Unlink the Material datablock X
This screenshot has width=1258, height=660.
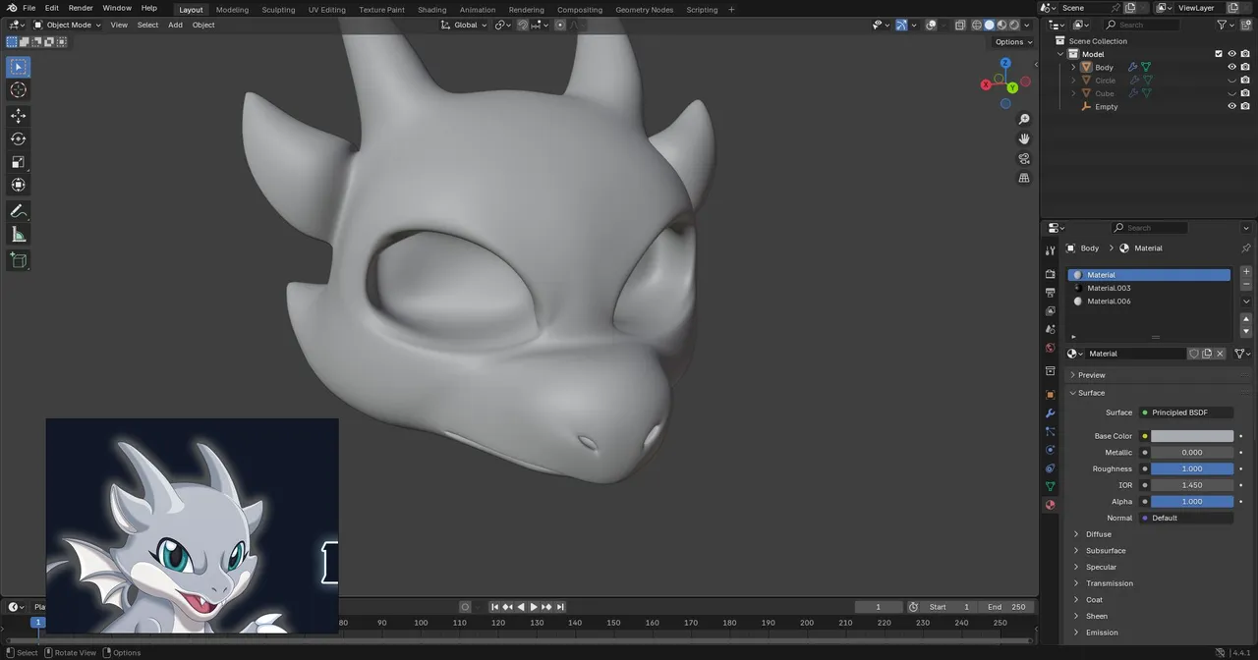1220,354
